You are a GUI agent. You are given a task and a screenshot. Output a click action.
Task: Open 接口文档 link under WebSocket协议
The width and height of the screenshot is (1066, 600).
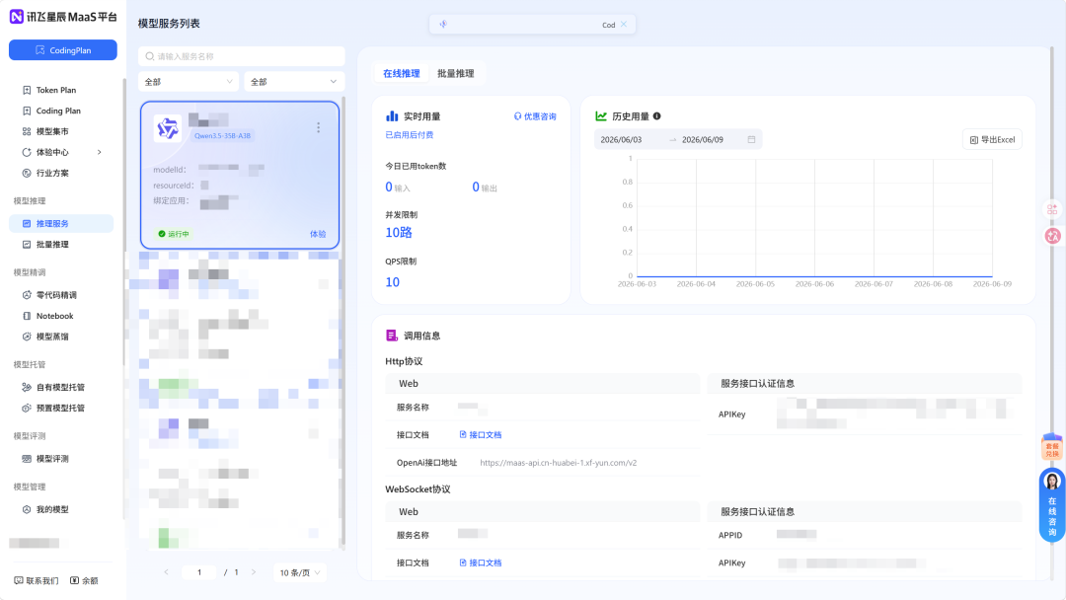(481, 562)
